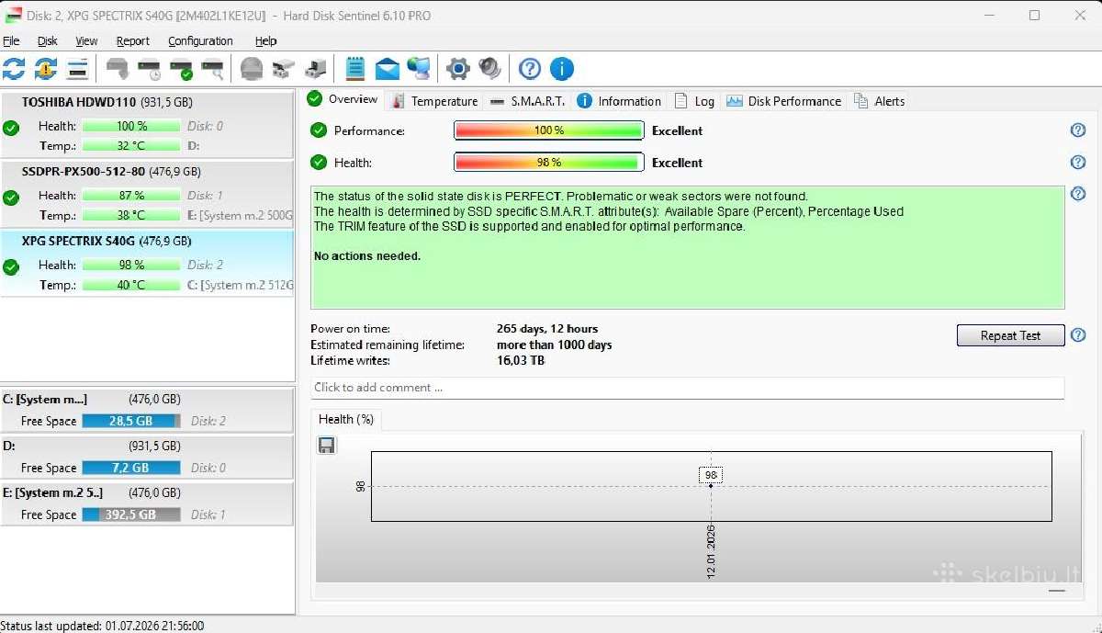This screenshot has height=633, width=1102.
Task: Select the SSDPR-PX500-512-80 disk entry
Action: tap(147, 194)
